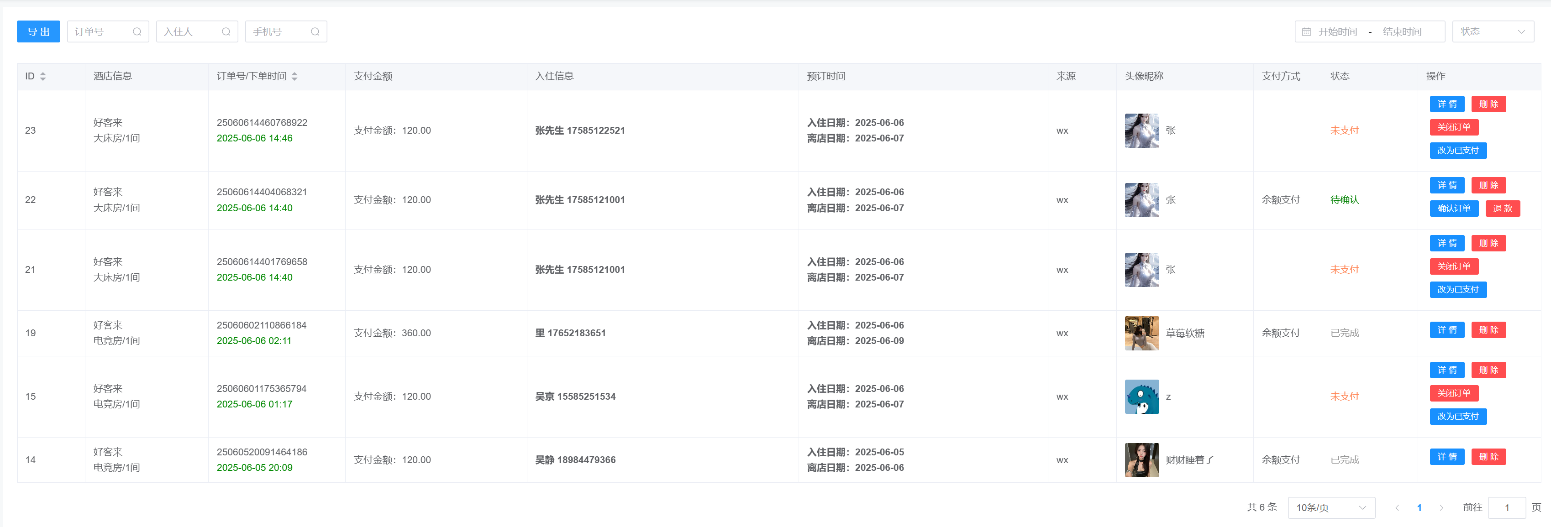The image size is (1551, 527).
Task: Go to next page arrow
Action: pyautogui.click(x=1441, y=508)
